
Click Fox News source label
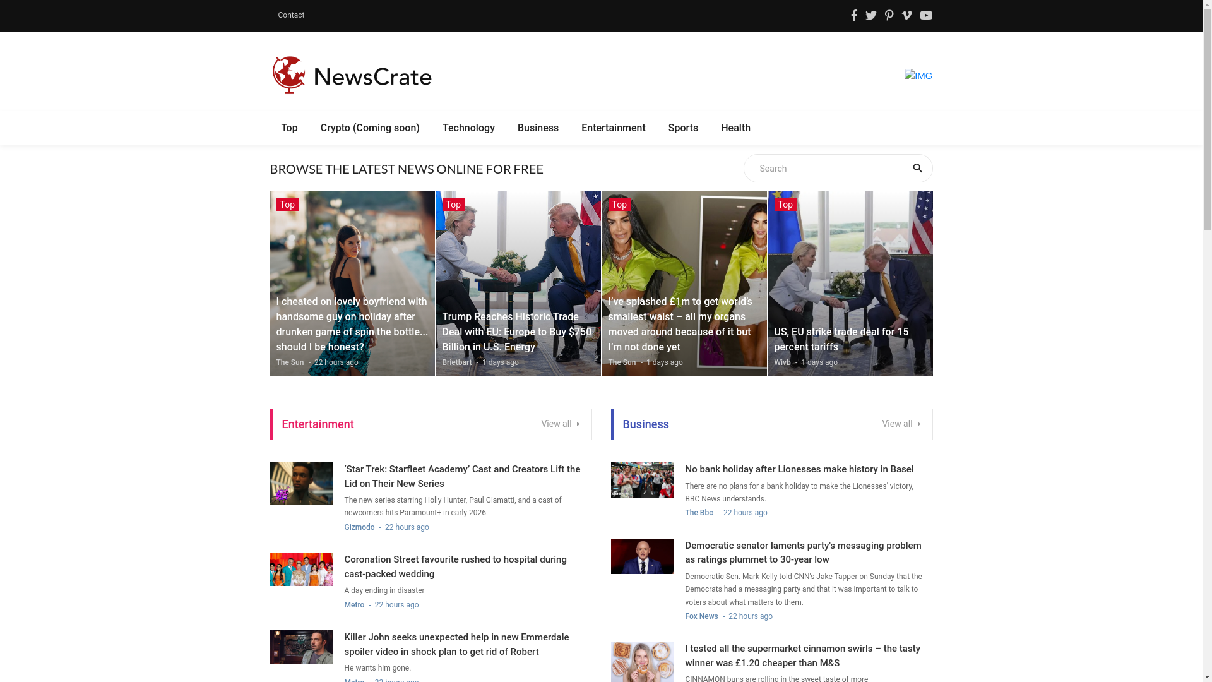[701, 616]
